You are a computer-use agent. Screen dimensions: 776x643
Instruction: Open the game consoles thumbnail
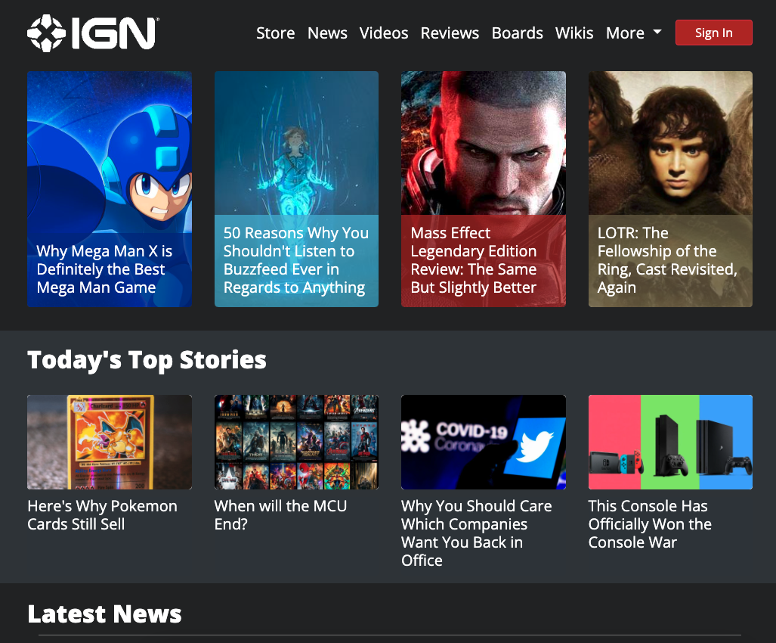click(670, 442)
